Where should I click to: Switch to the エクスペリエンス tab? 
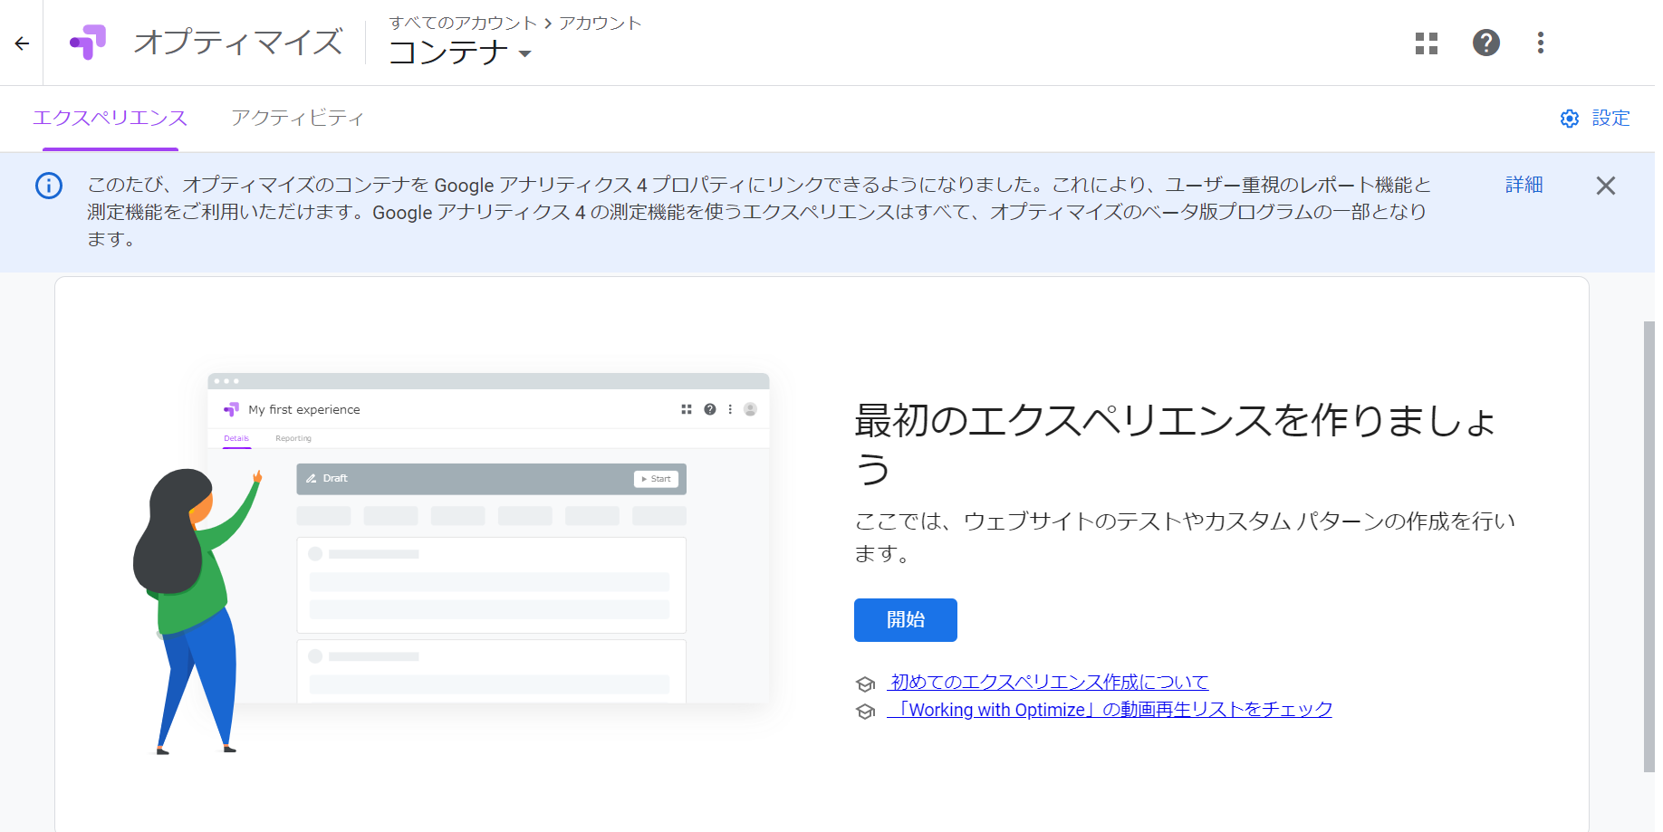click(110, 118)
